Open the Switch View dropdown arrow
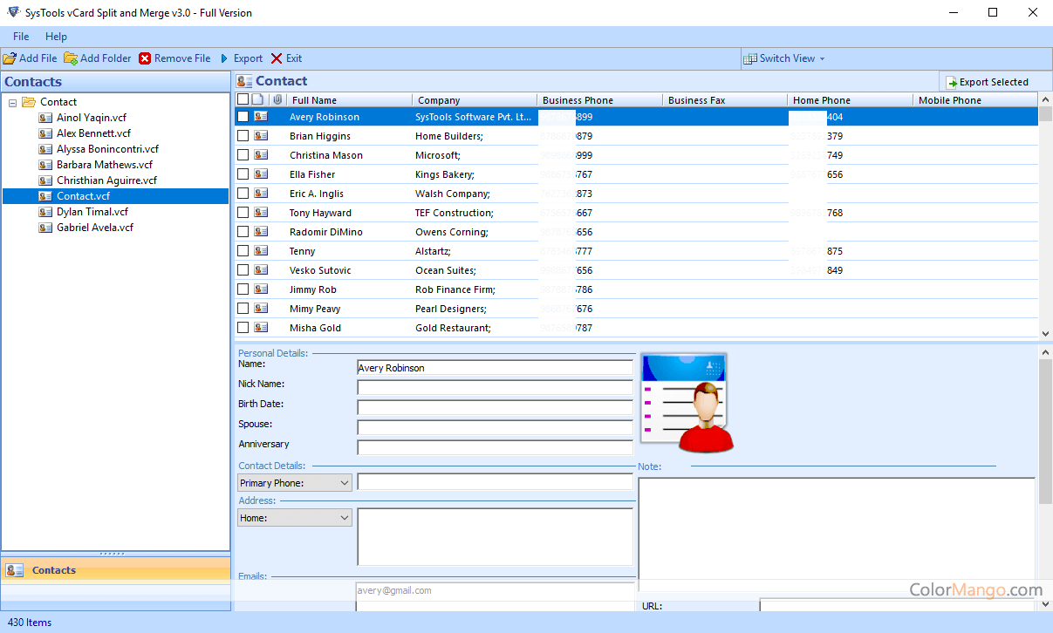1053x633 pixels. coord(819,58)
